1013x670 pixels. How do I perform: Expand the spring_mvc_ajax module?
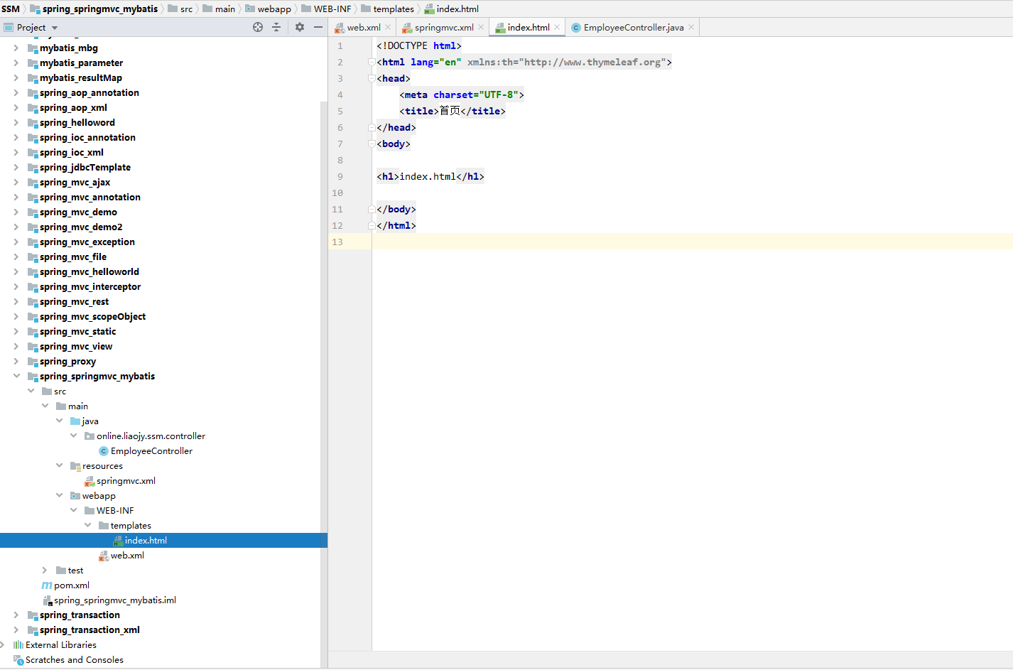(16, 182)
